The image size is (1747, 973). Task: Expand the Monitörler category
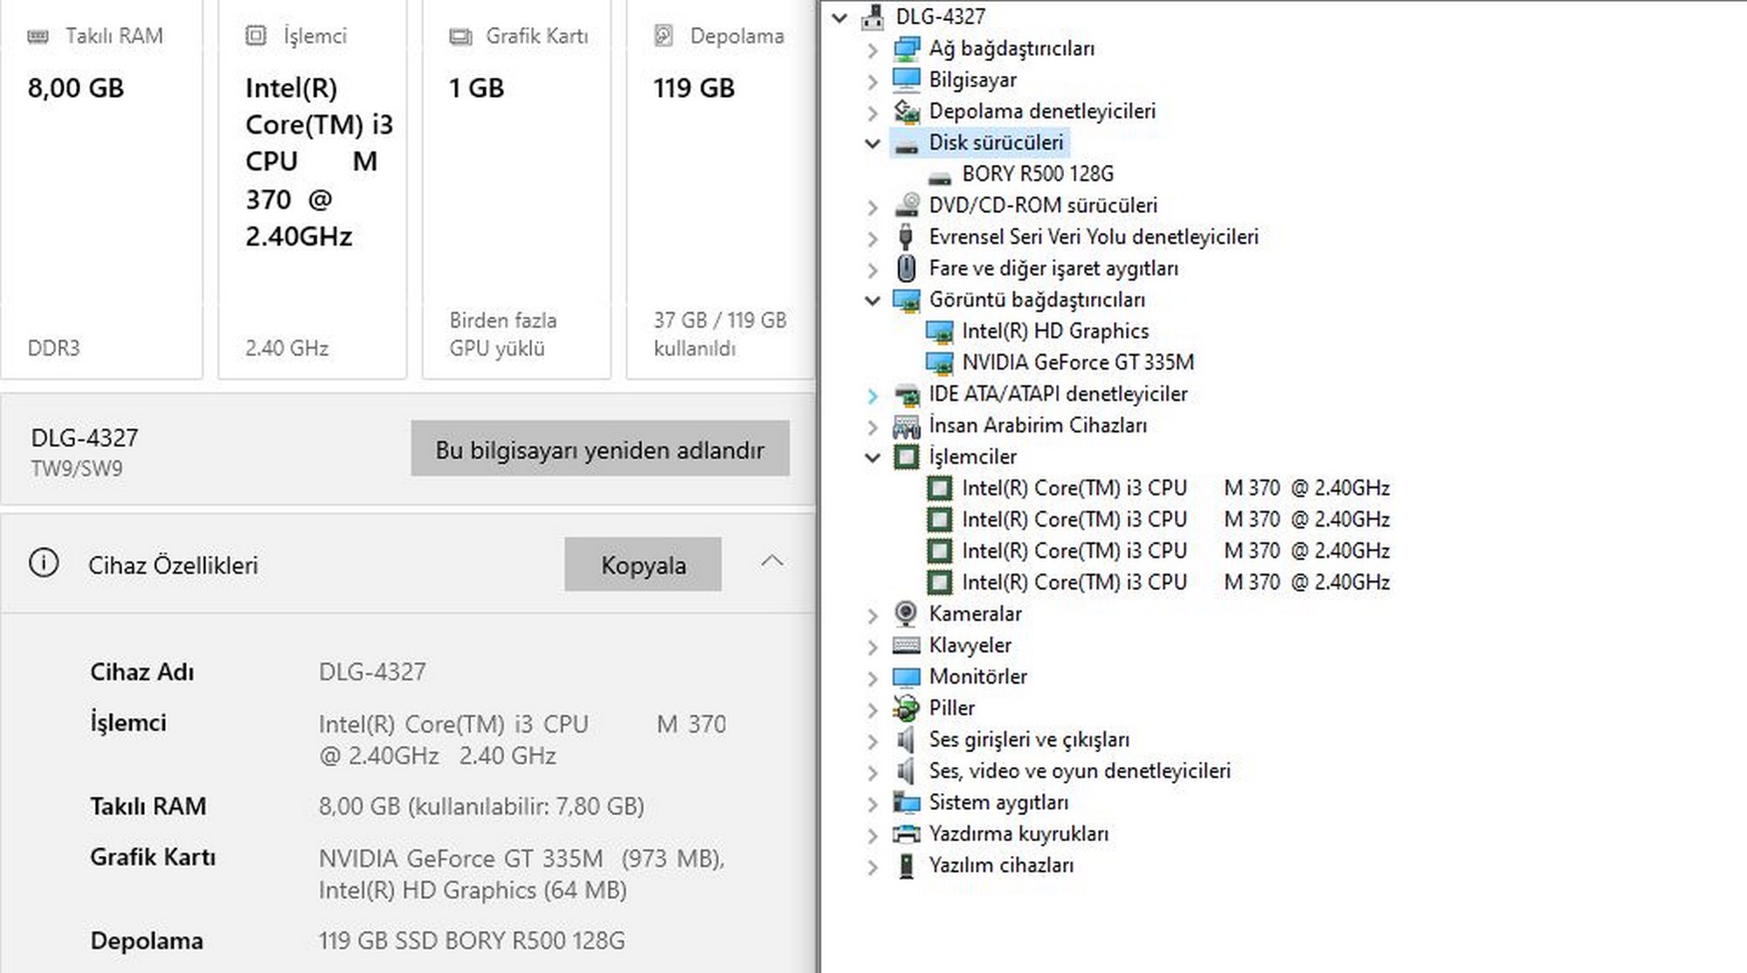(x=873, y=678)
